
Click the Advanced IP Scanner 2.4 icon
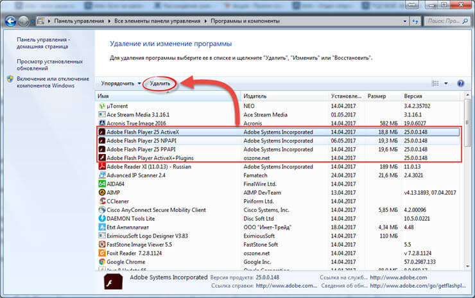coord(102,175)
